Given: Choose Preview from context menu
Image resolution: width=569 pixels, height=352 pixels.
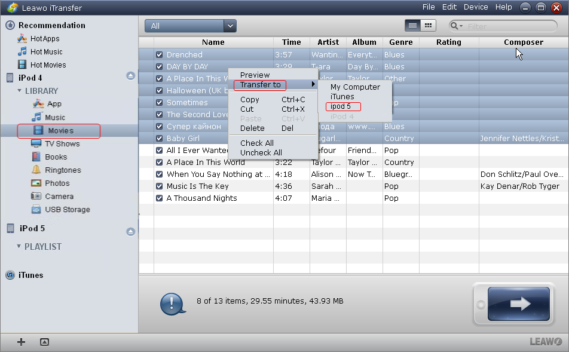Looking at the screenshot, I should 273,75.
